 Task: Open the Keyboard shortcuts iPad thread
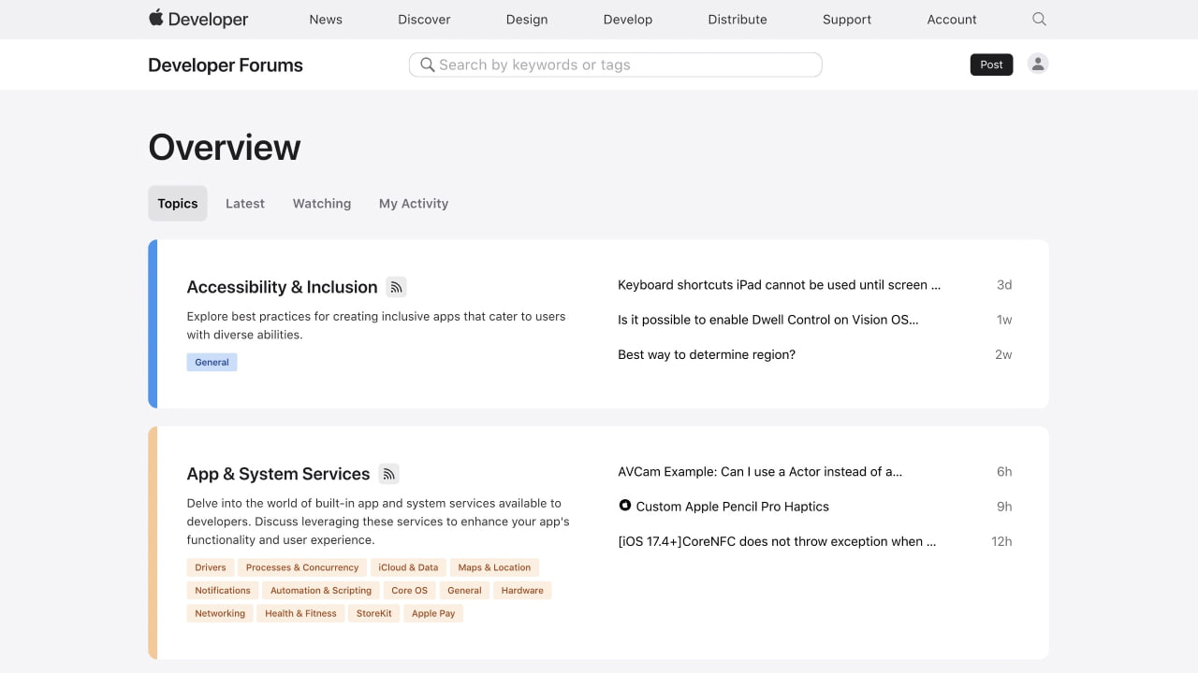pos(779,285)
